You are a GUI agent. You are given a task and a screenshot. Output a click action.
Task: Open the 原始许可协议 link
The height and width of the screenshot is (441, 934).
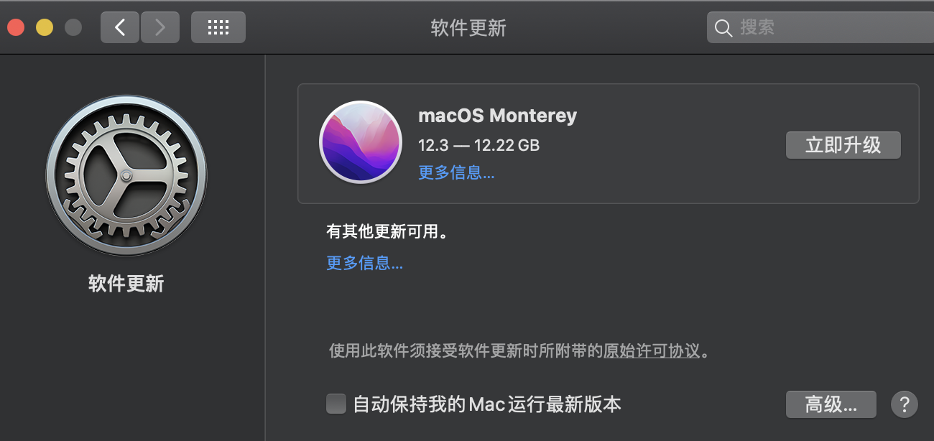651,351
